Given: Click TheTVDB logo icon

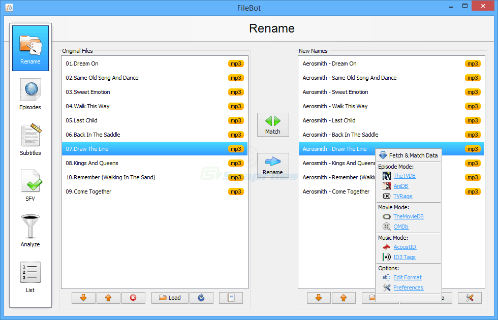Looking at the screenshot, I should (x=387, y=176).
